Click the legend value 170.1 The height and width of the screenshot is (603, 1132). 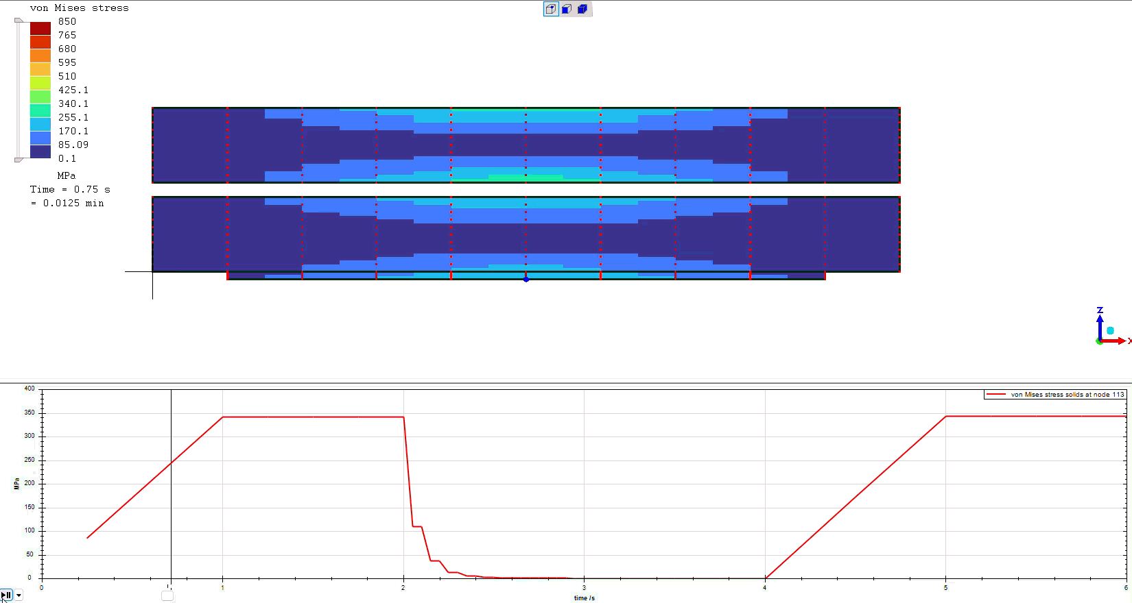pos(73,131)
